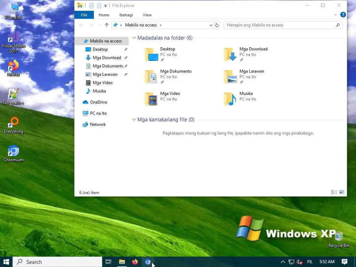Click the Up arrow navigation button
The height and width of the screenshot is (267, 356).
point(106,25)
